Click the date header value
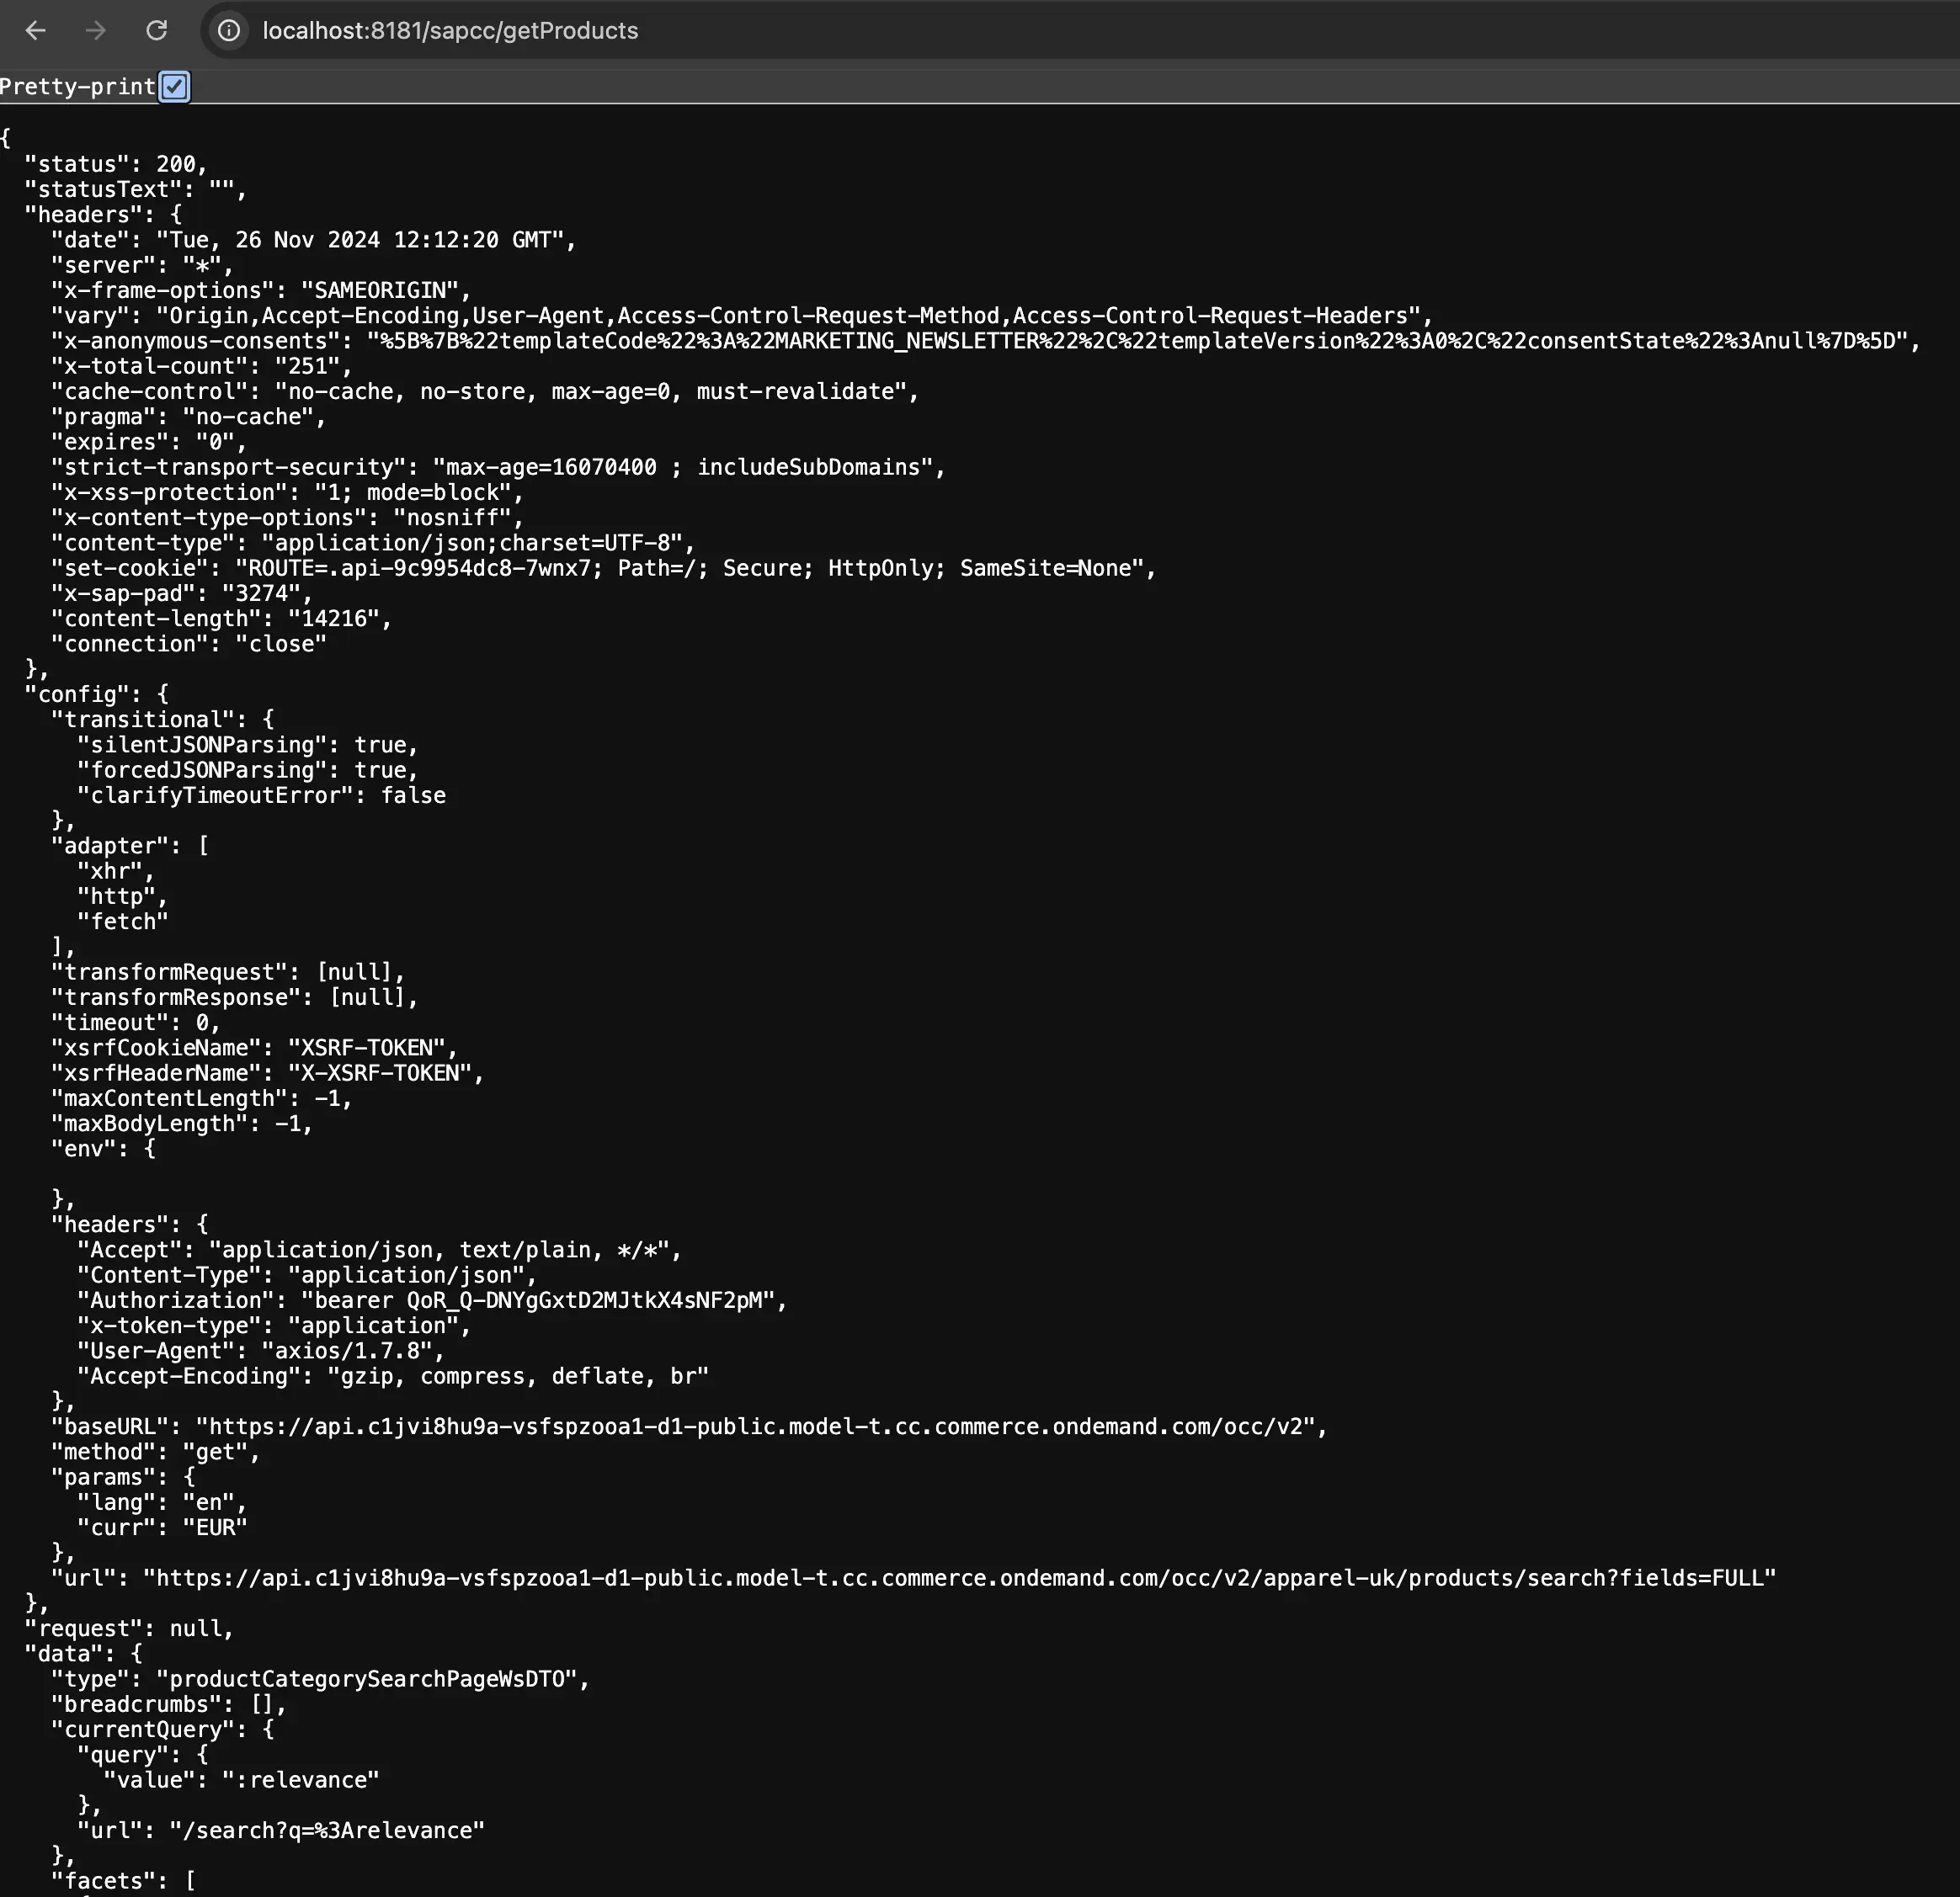Viewport: 1960px width, 1897px height. click(360, 240)
